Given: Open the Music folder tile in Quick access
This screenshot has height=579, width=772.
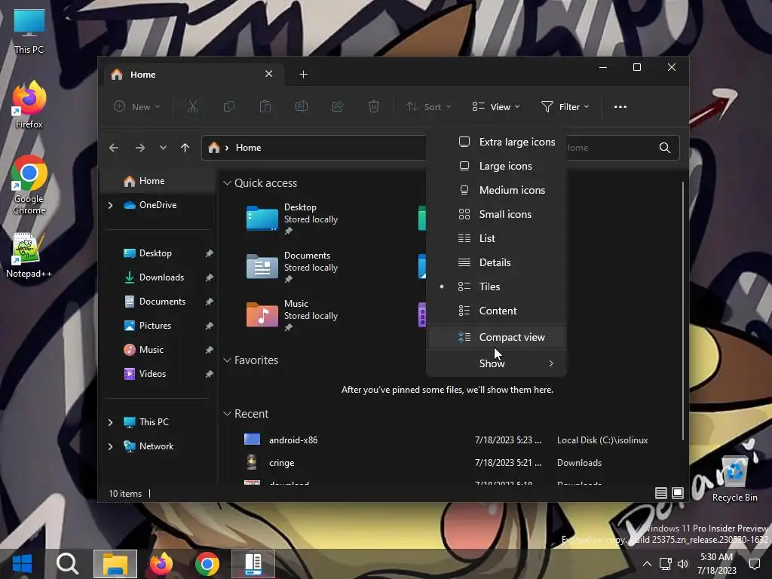Looking at the screenshot, I should tap(293, 316).
